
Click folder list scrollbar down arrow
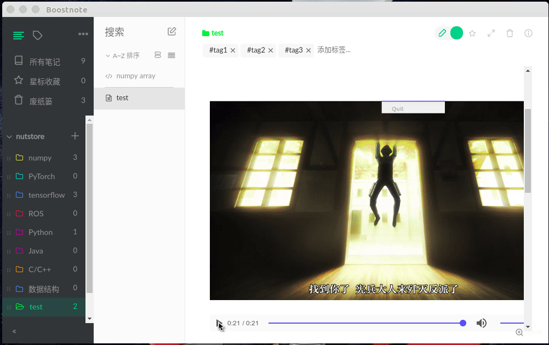[90, 319]
